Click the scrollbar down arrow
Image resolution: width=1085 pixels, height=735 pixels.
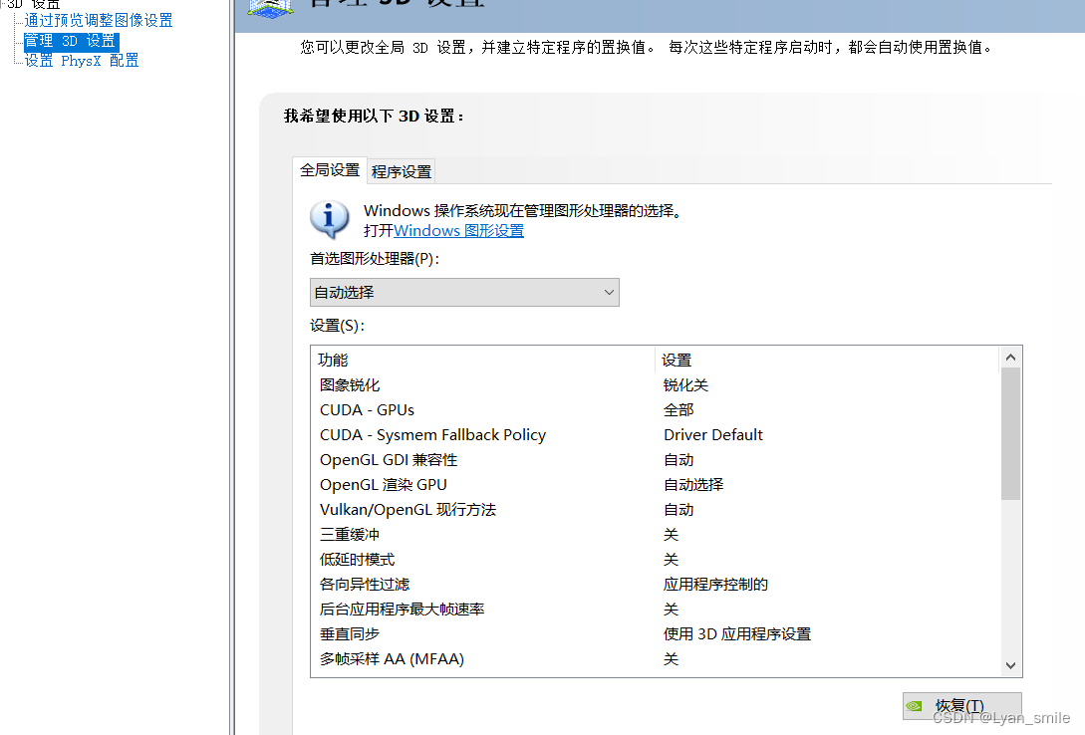coord(1010,665)
